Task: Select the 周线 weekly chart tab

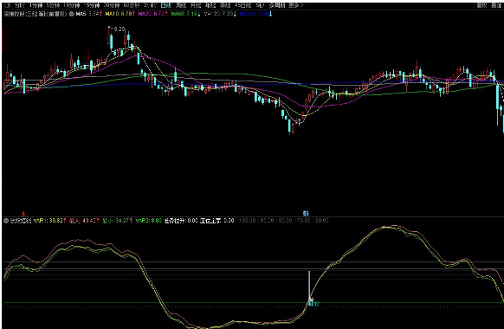Action: pos(181,5)
